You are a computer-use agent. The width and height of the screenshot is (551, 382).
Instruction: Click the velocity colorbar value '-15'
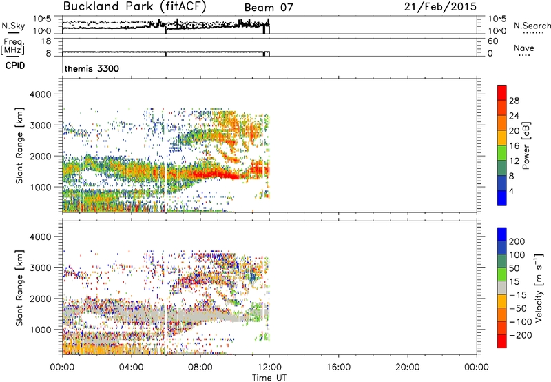[518, 294]
